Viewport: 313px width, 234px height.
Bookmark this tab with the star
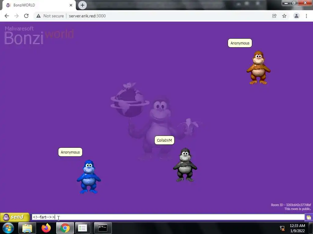[284, 16]
